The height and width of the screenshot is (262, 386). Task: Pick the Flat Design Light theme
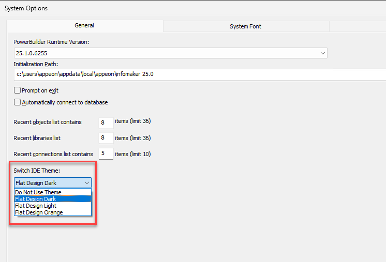coord(36,206)
